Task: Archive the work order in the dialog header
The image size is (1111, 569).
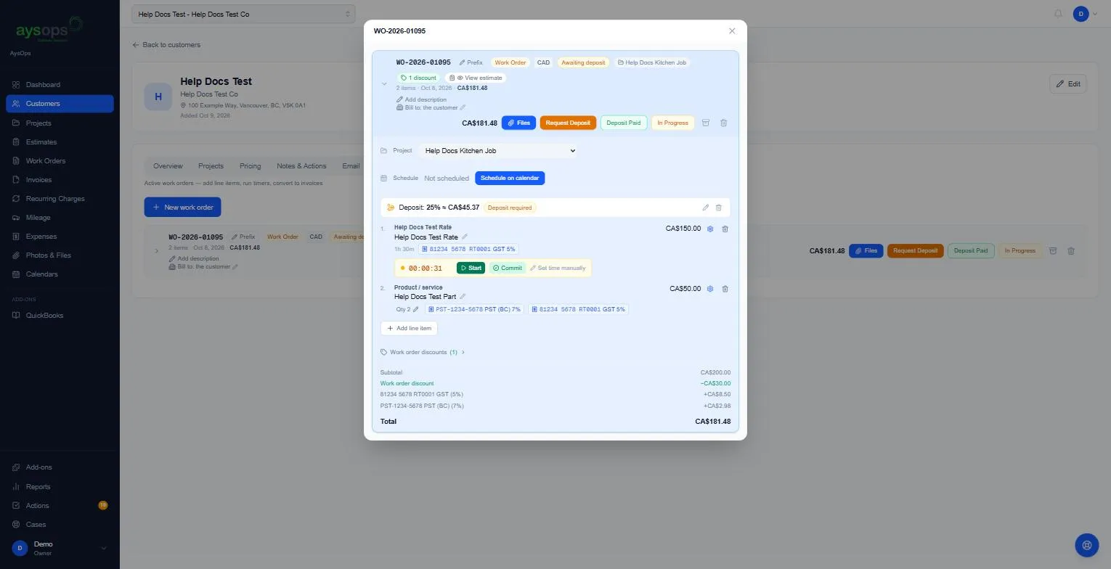Action: [705, 123]
